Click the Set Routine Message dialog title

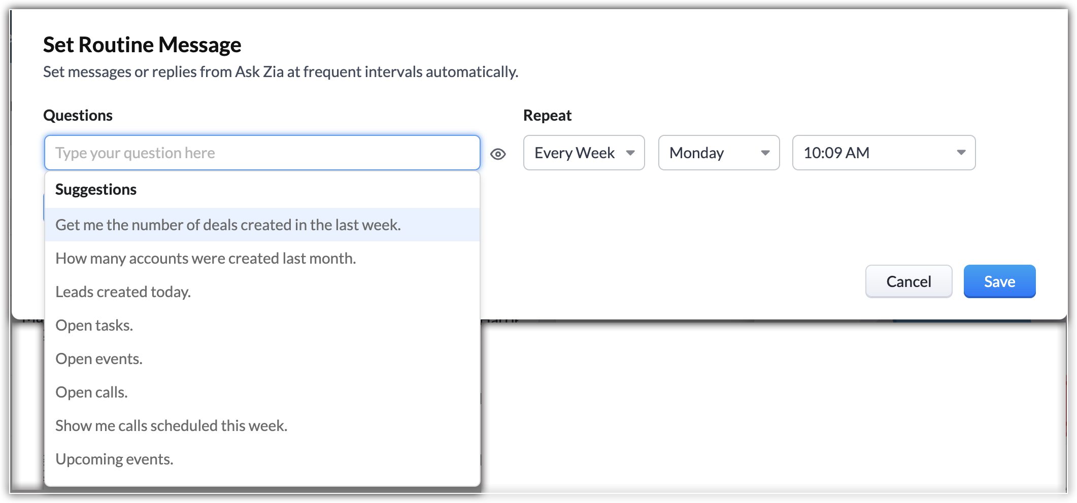(142, 45)
